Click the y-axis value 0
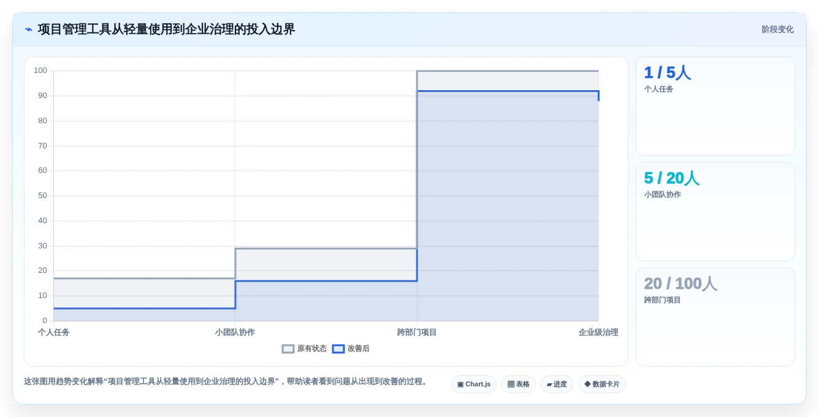This screenshot has height=417, width=819. click(x=45, y=321)
